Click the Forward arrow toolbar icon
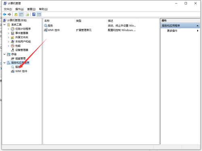This screenshot has width=202, height=151. pyautogui.click(x=9, y=14)
